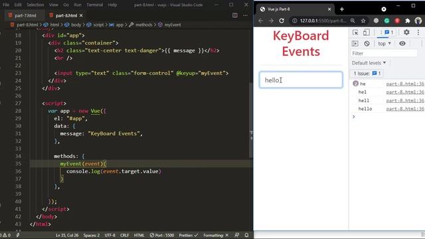Expand the app breadcrumb segment
The image size is (425, 239).
click(x=120, y=25)
